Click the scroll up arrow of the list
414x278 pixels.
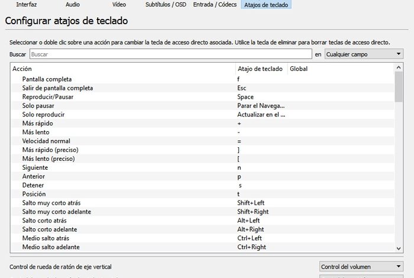(x=399, y=69)
